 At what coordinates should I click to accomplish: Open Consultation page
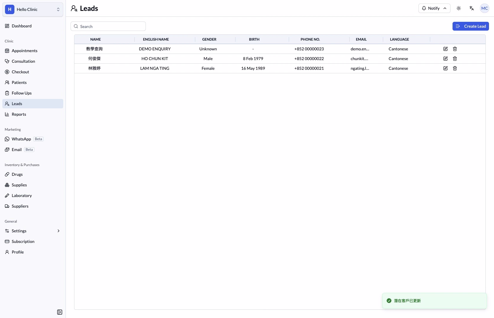(x=33, y=61)
